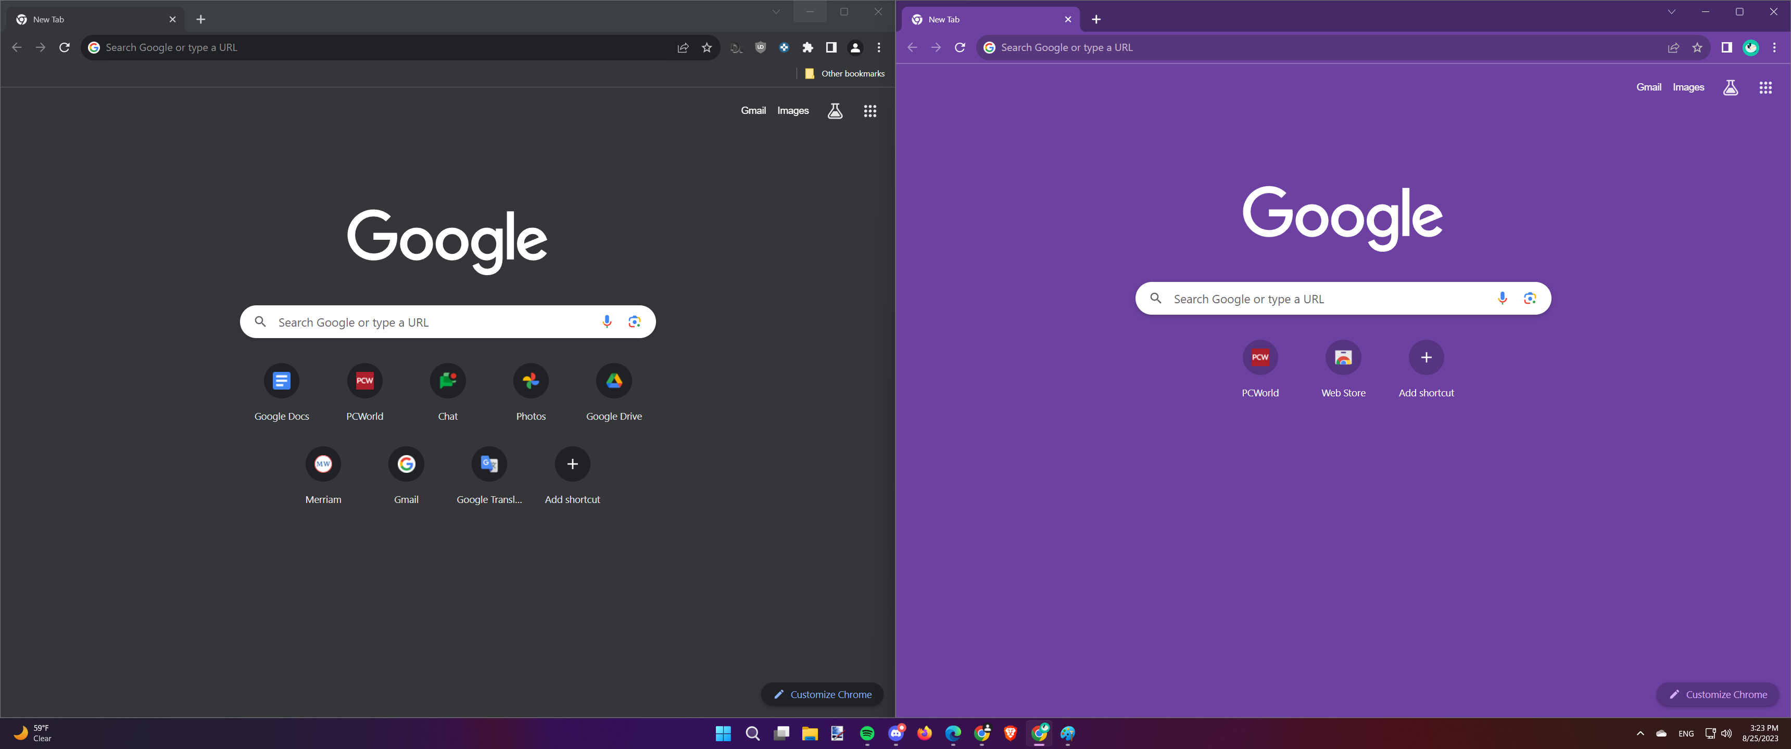Show hidden system tray icons
The width and height of the screenshot is (1791, 749).
[x=1640, y=733]
